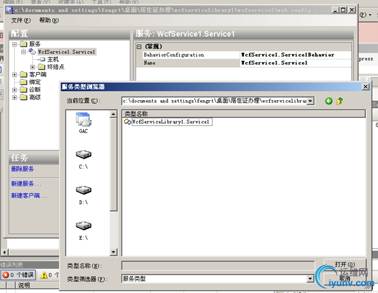Expand the 诊断 tree node
This screenshot has width=378, height=293.
pos(15,90)
